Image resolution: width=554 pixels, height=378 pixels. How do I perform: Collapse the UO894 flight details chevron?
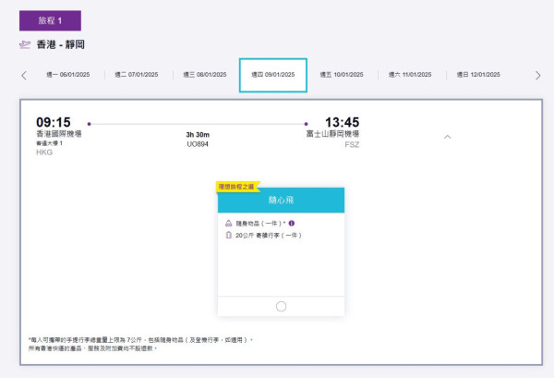click(x=447, y=137)
